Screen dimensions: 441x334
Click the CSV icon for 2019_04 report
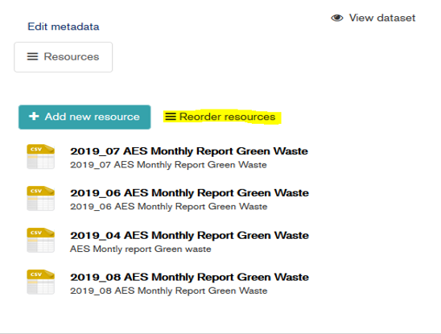(41, 241)
